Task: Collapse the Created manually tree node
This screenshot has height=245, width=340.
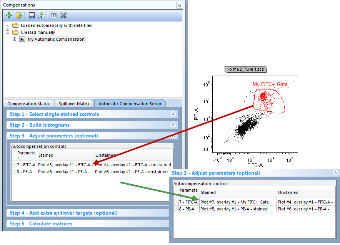Action: point(8,32)
